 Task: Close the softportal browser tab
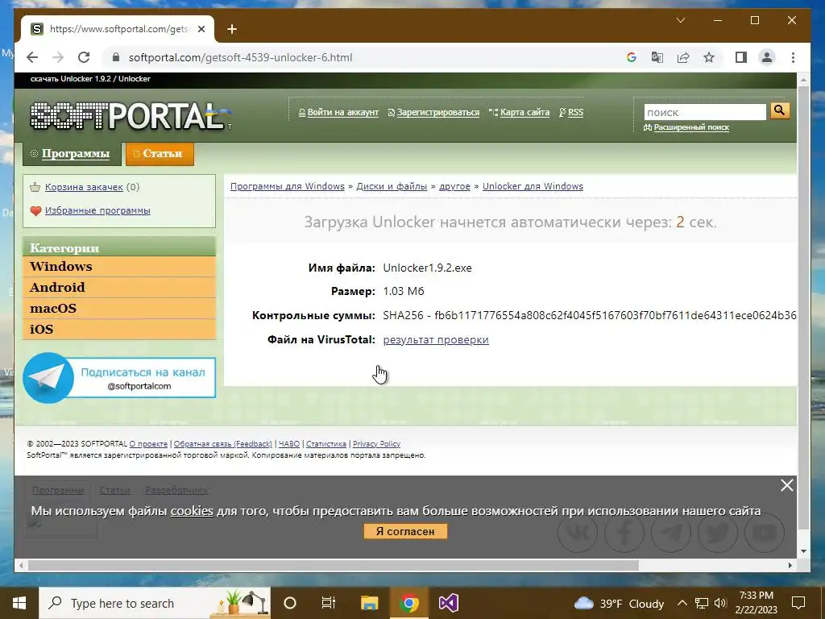[x=201, y=29]
